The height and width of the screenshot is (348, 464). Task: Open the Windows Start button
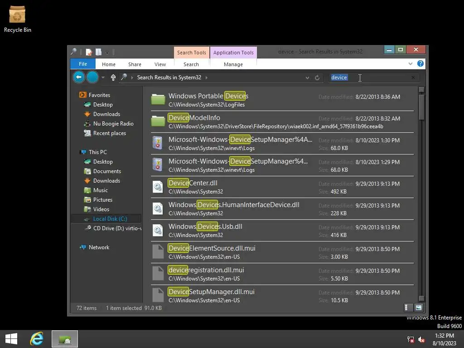coord(11,339)
